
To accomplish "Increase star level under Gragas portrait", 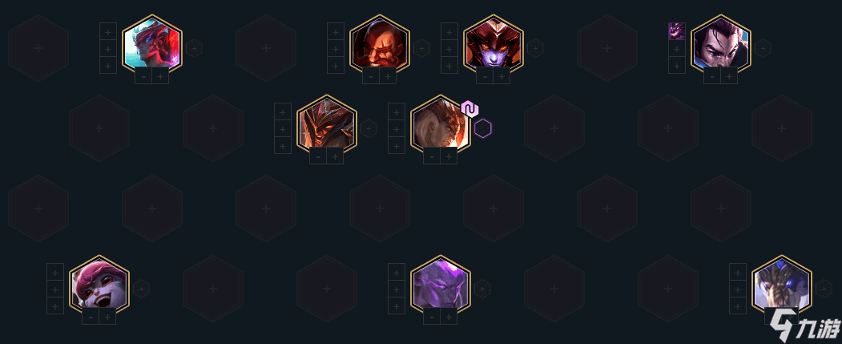I will pos(388,76).
